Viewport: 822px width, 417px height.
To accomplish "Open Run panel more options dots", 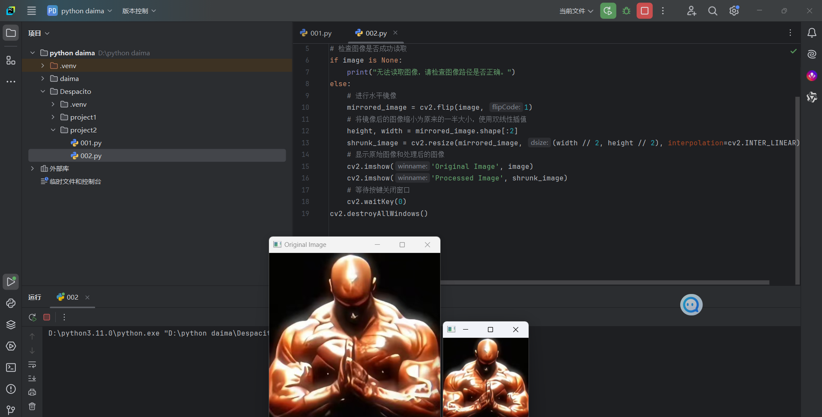I will [x=64, y=317].
